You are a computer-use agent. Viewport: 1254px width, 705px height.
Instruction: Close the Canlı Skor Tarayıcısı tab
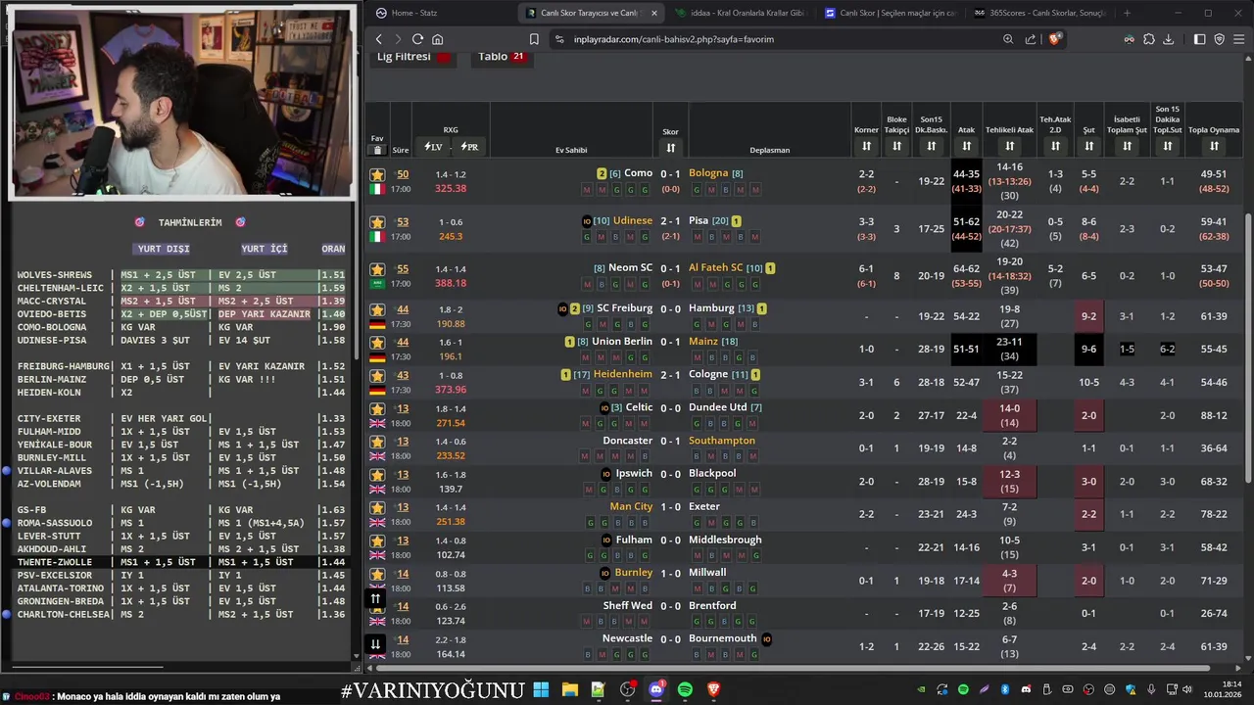pyautogui.click(x=653, y=13)
